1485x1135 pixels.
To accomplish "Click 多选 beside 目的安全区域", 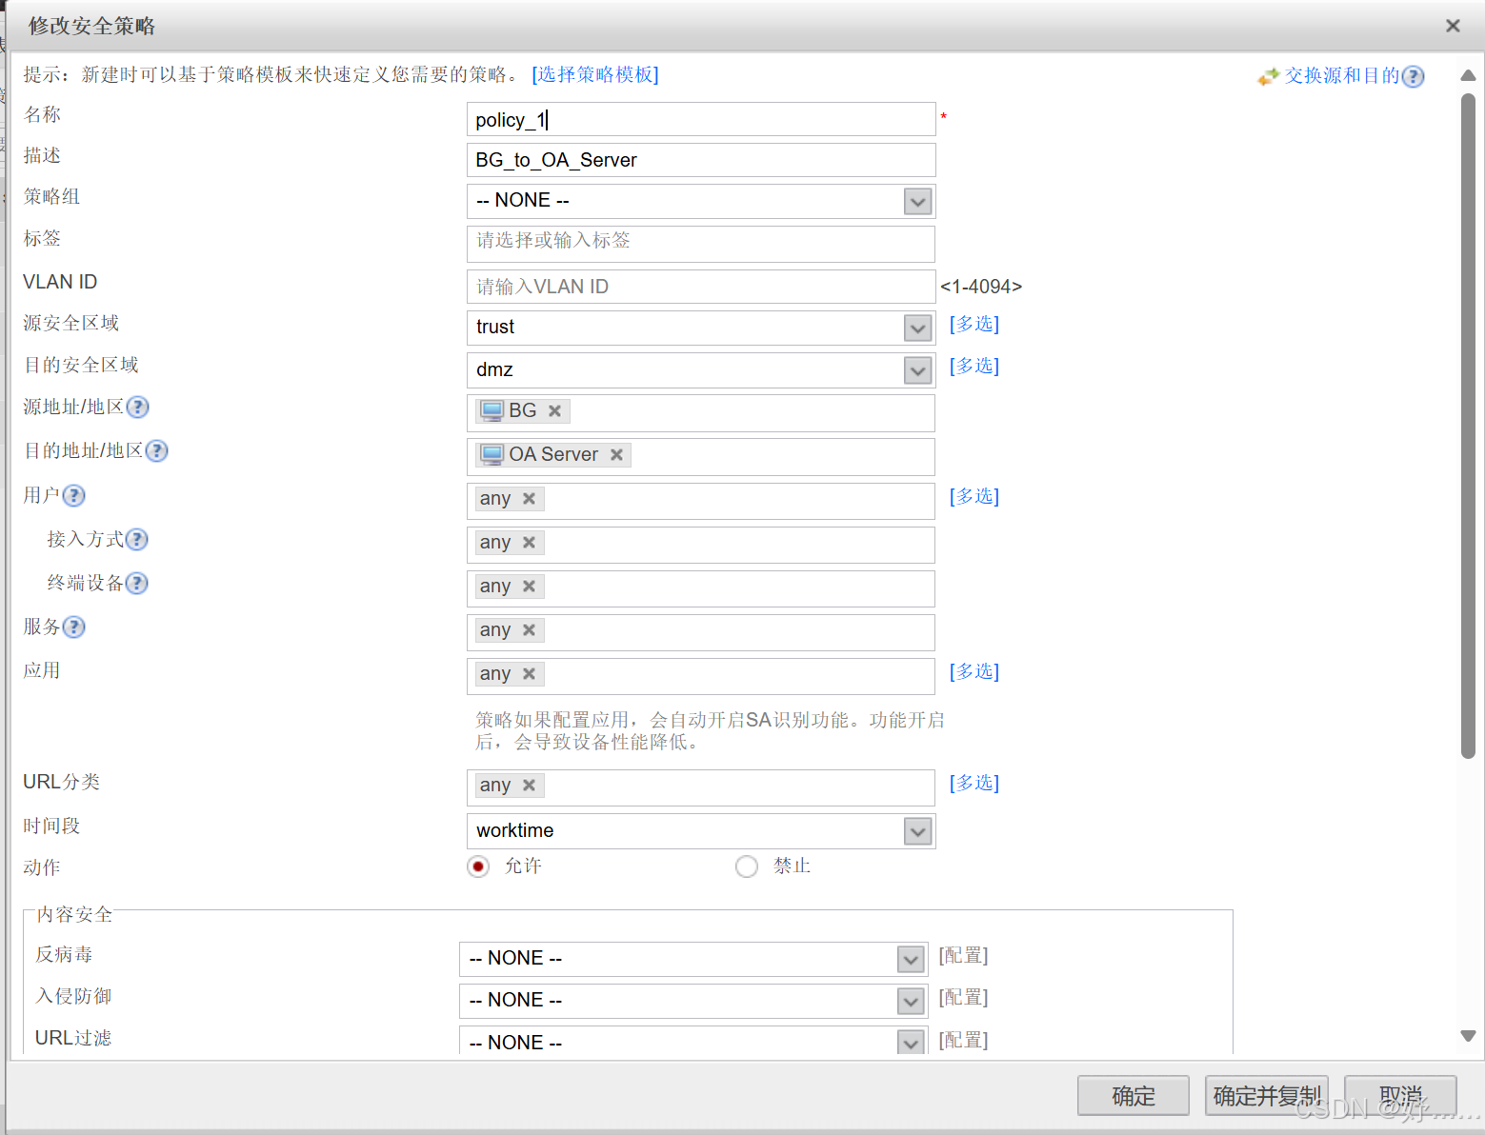I will pos(974,367).
